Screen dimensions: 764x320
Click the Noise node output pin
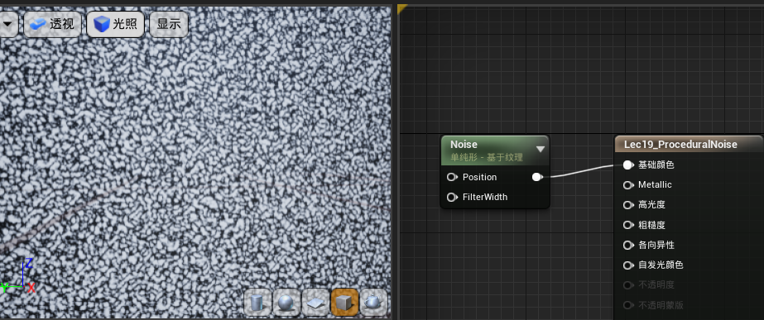tap(537, 177)
